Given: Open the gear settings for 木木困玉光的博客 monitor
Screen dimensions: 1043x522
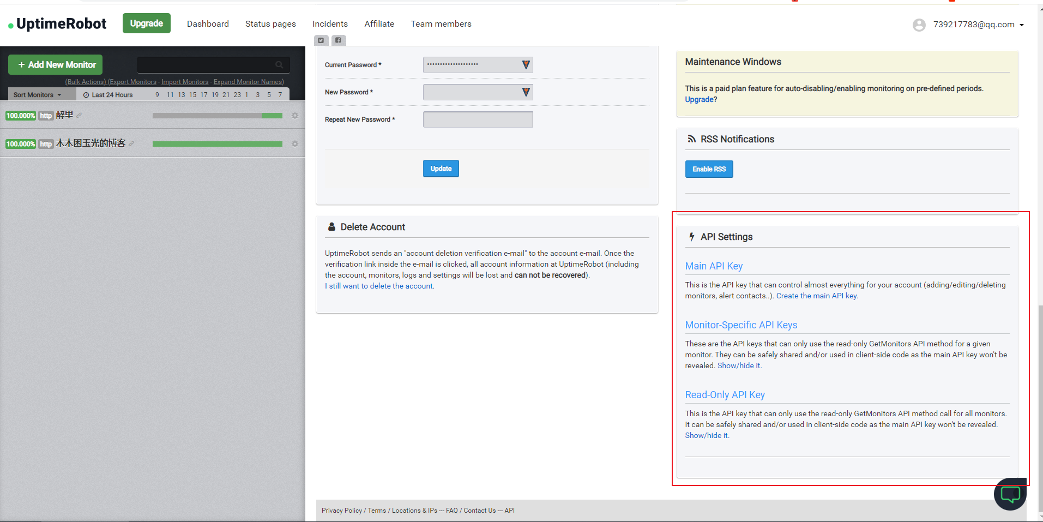Looking at the screenshot, I should tap(295, 144).
